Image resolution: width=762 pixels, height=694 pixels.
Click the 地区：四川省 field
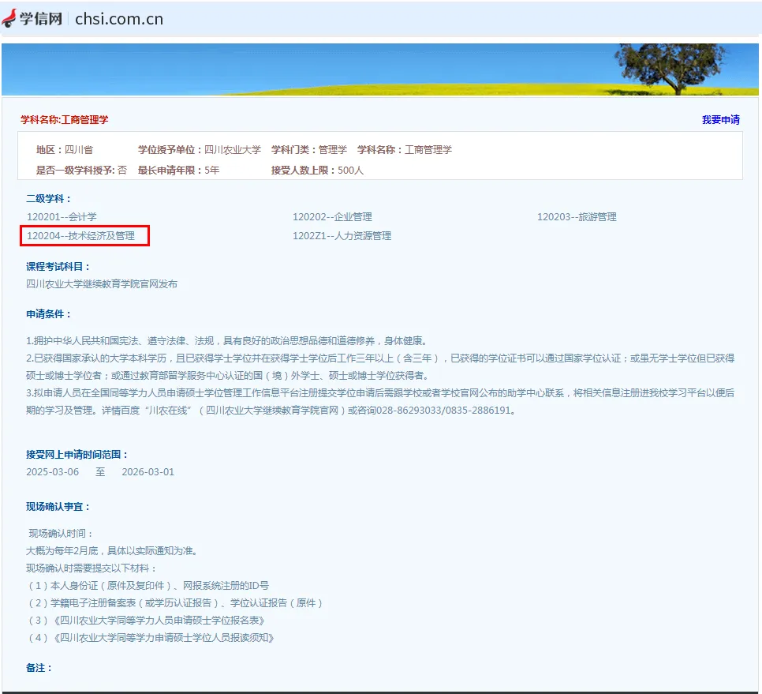pos(64,150)
